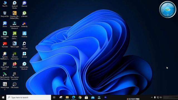The image size is (178, 100).
Task: Select the NVIDIA GeForce desktop icon
Action: (15, 35)
